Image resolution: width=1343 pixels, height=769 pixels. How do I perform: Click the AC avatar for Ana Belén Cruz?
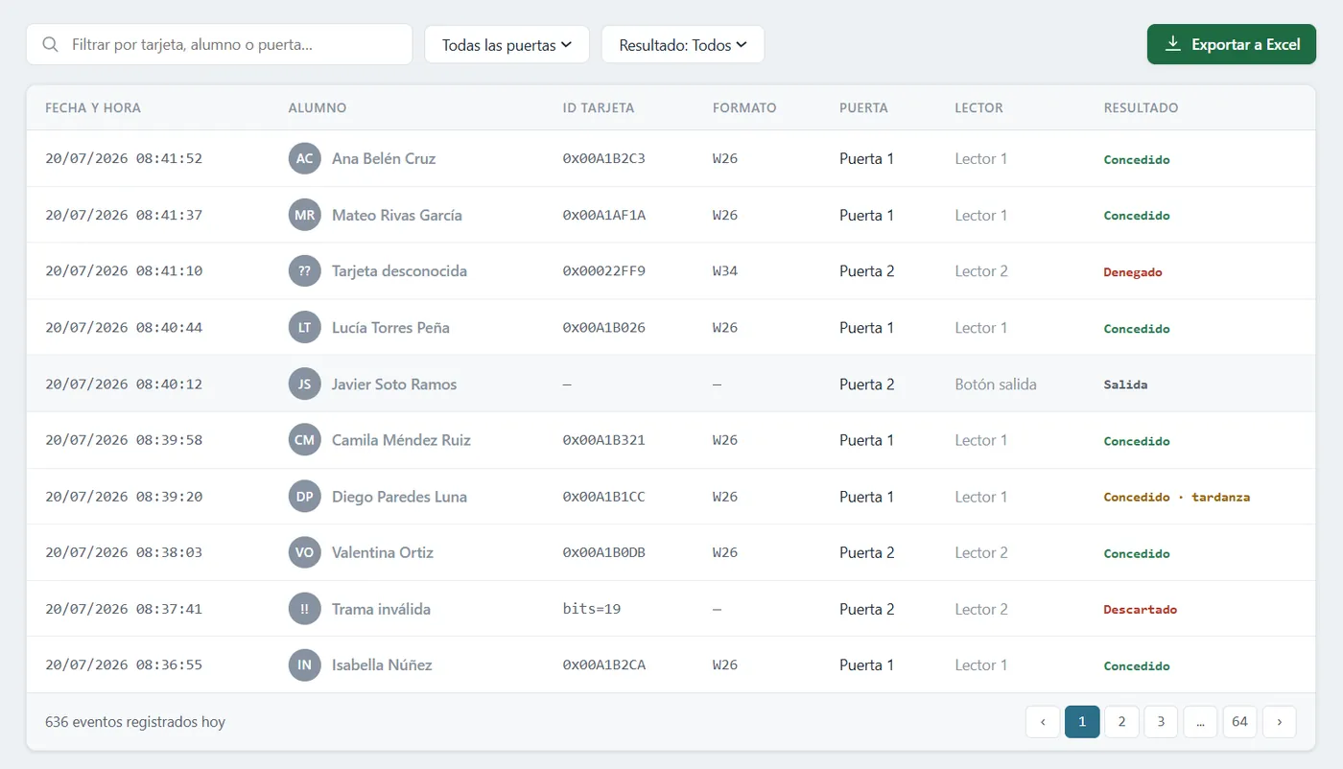coord(304,158)
